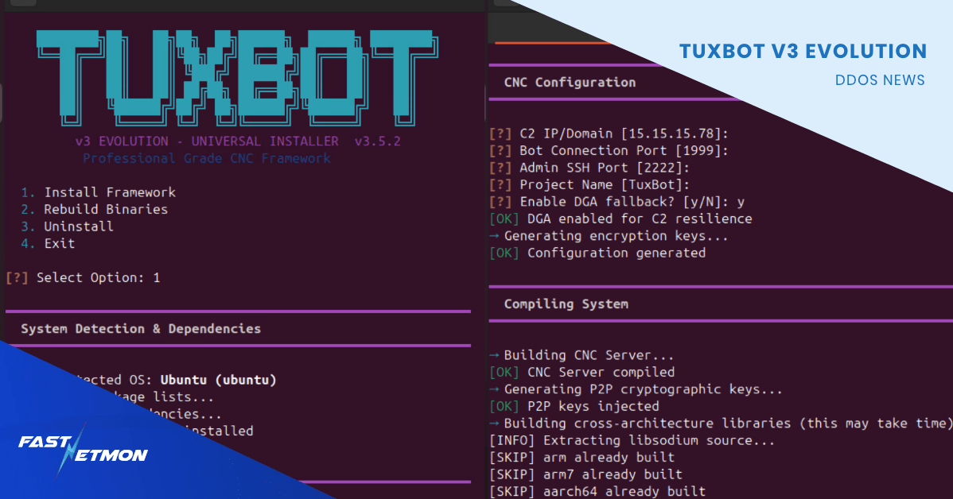Click the 'CNC Configuration' section header

click(x=570, y=83)
